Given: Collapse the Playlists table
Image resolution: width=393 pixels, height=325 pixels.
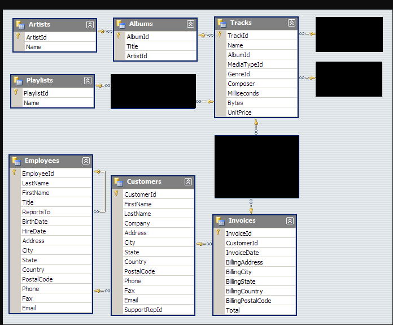Looking at the screenshot, I should coord(88,81).
